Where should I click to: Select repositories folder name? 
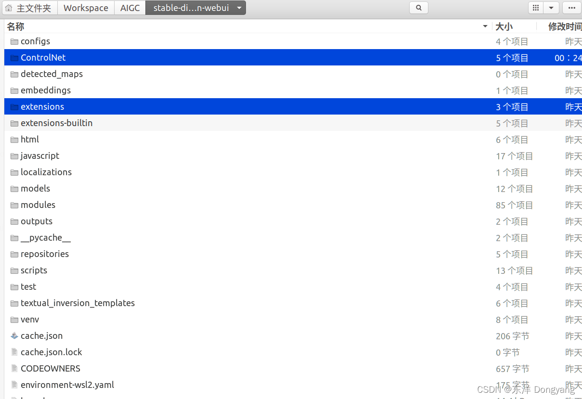point(45,254)
